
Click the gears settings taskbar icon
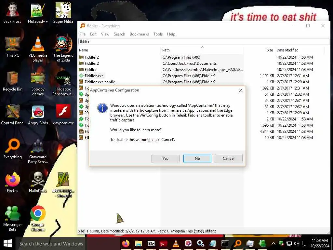[x=200, y=243]
